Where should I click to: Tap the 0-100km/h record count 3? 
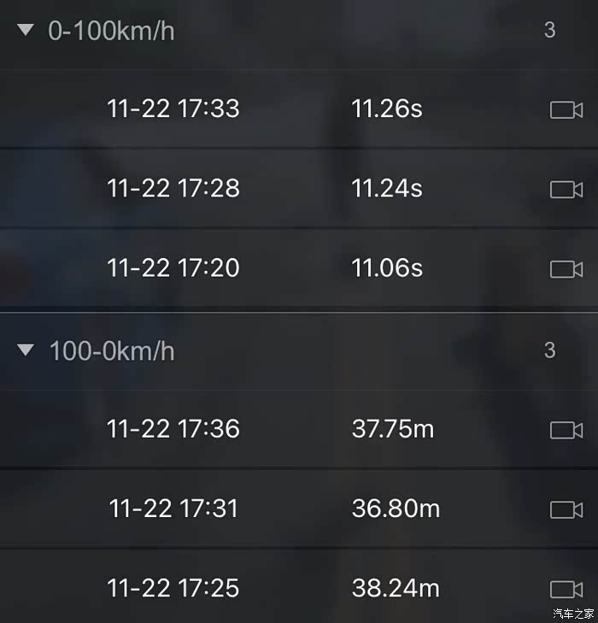click(x=549, y=30)
